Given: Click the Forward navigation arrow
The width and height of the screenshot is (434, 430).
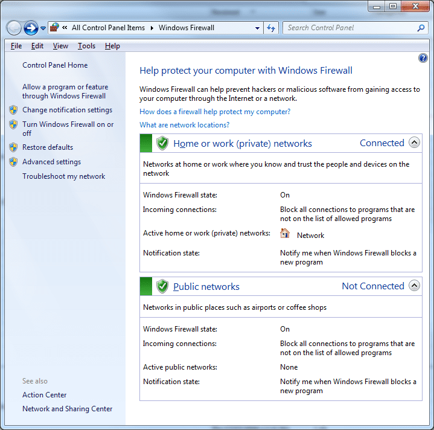Looking at the screenshot, I should click(x=31, y=28).
